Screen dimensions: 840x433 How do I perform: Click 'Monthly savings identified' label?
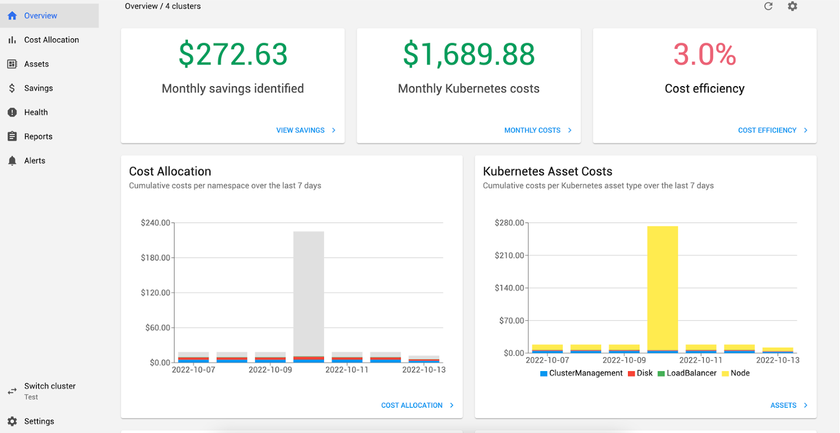233,89
